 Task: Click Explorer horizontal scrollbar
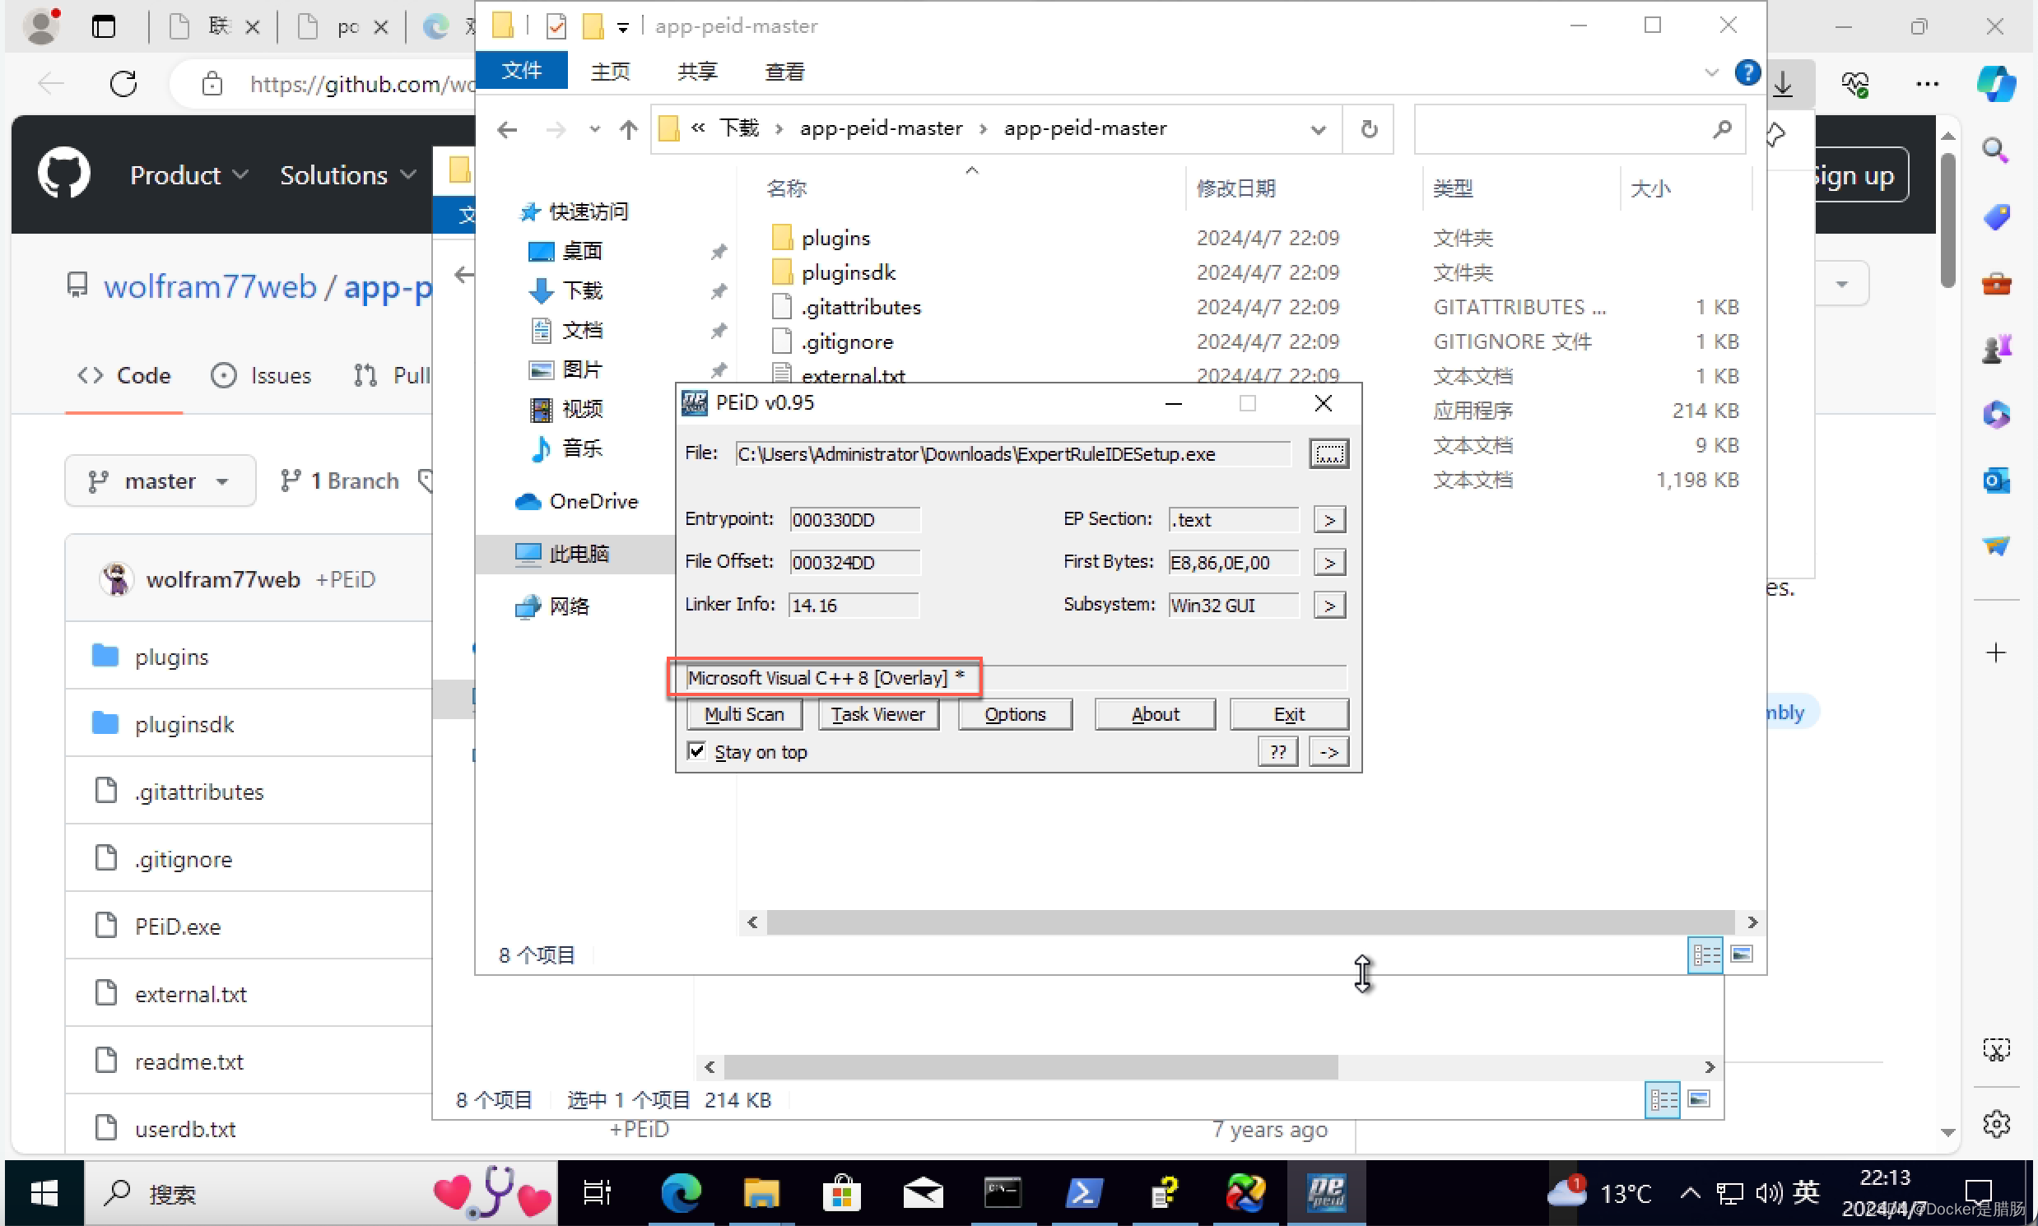1249,923
